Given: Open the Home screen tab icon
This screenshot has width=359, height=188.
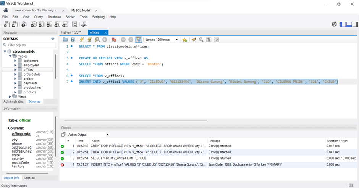Looking at the screenshot, I should tap(6, 10).
